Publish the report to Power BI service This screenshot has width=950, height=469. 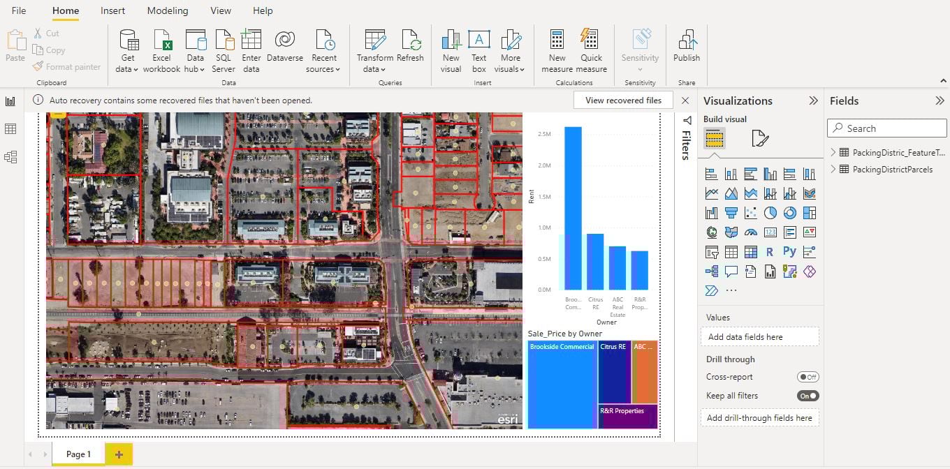pyautogui.click(x=686, y=49)
